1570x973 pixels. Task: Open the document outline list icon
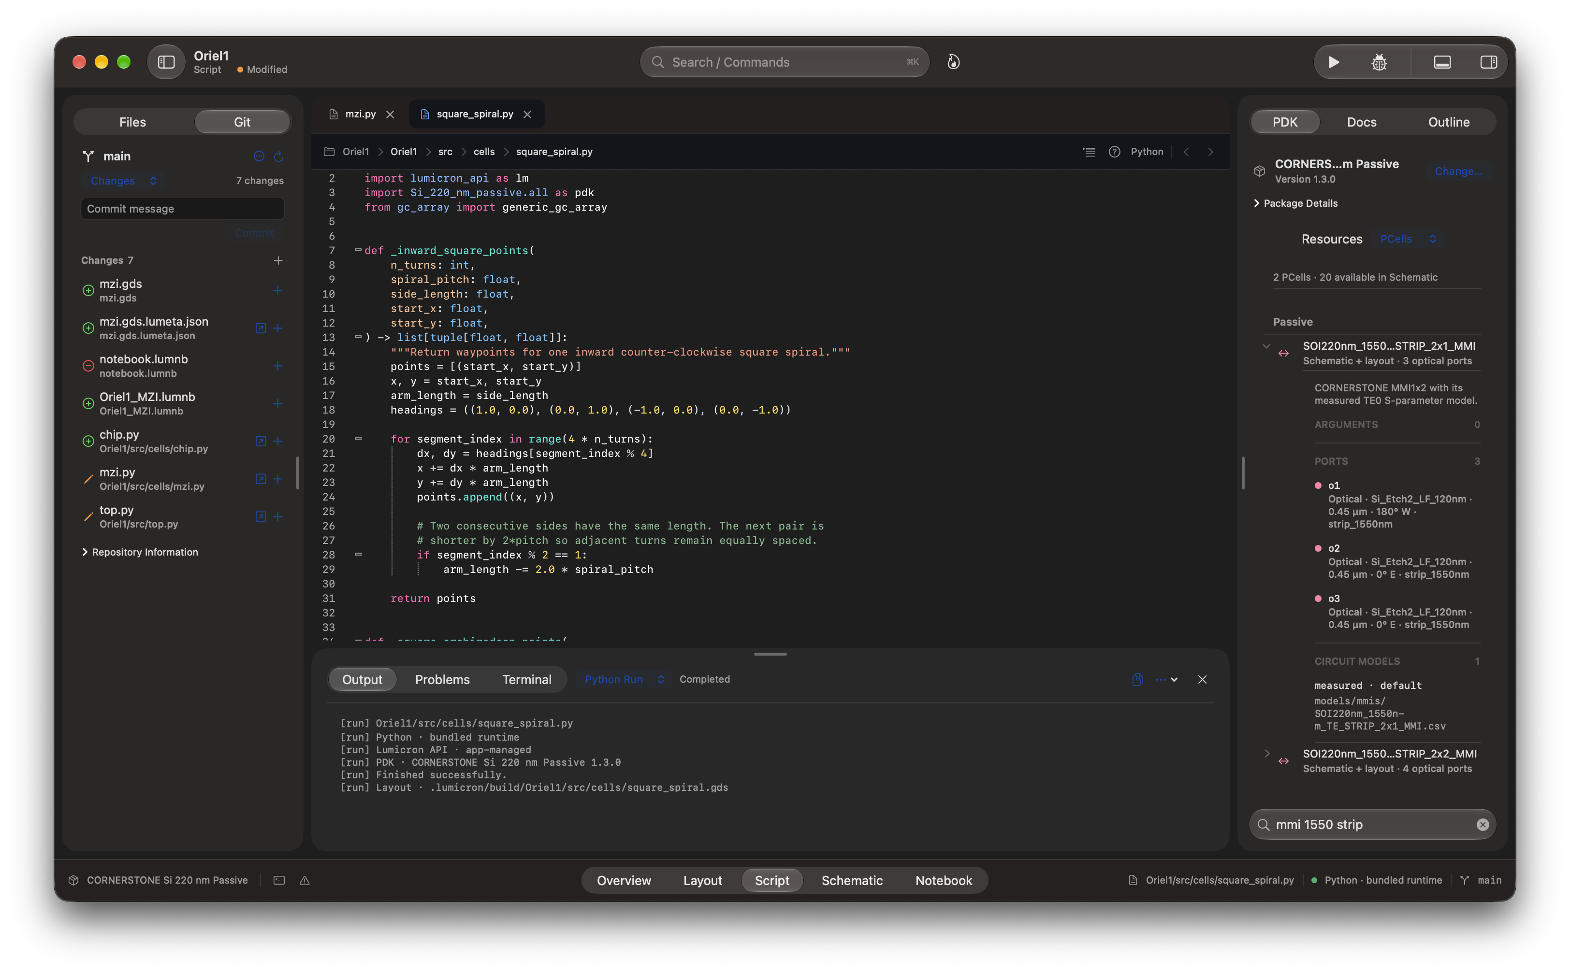coord(1089,152)
